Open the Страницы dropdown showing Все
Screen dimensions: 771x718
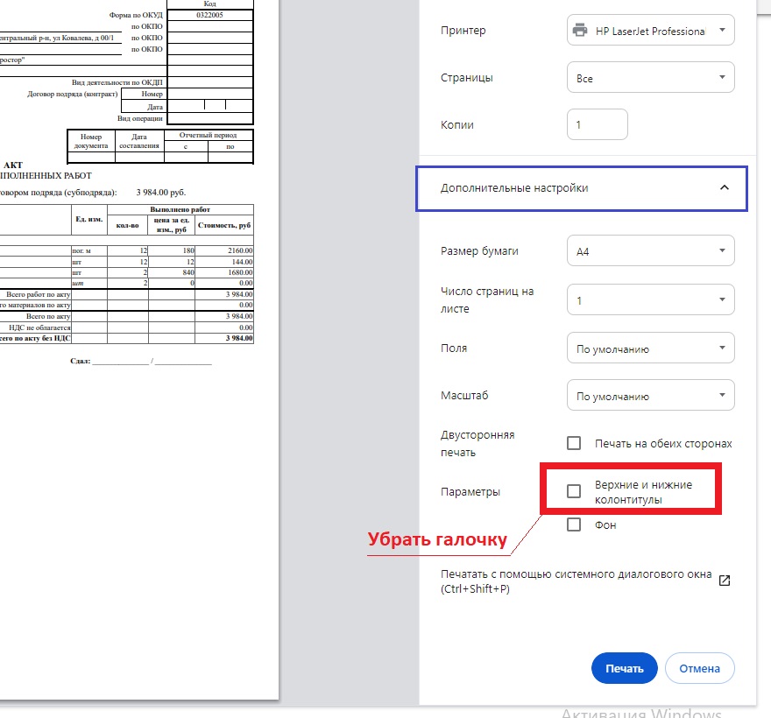[x=650, y=78]
